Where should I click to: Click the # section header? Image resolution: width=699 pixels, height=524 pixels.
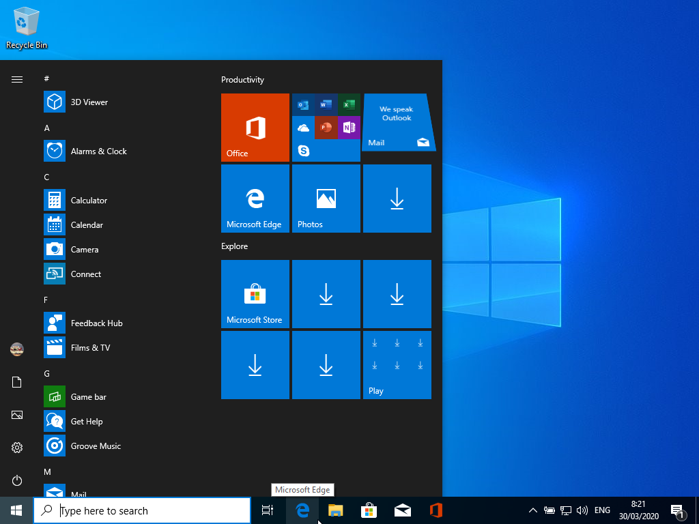click(46, 79)
